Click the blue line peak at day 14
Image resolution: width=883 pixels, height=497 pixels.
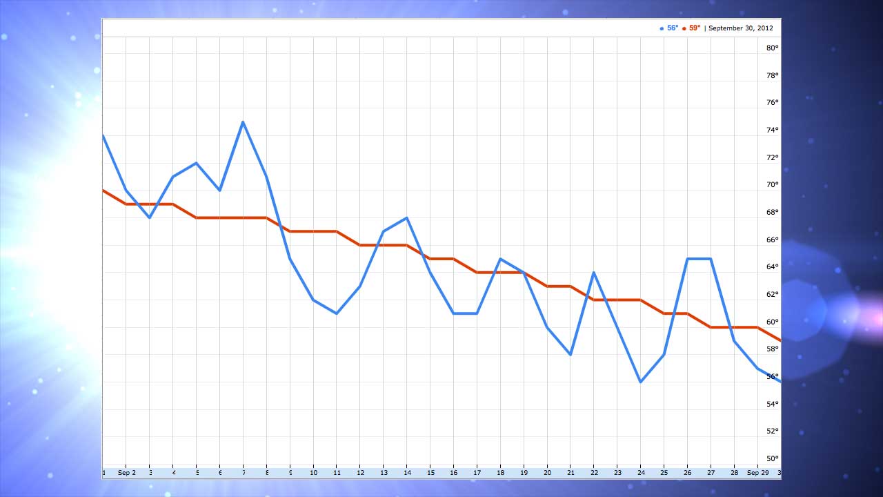407,218
